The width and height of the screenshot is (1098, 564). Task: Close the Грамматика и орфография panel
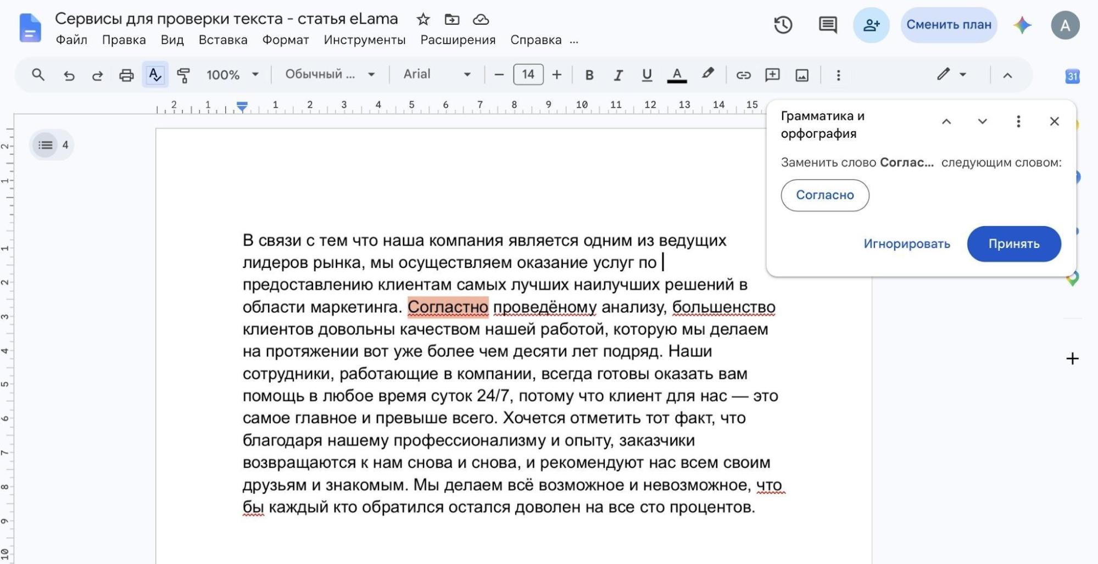[x=1054, y=121]
